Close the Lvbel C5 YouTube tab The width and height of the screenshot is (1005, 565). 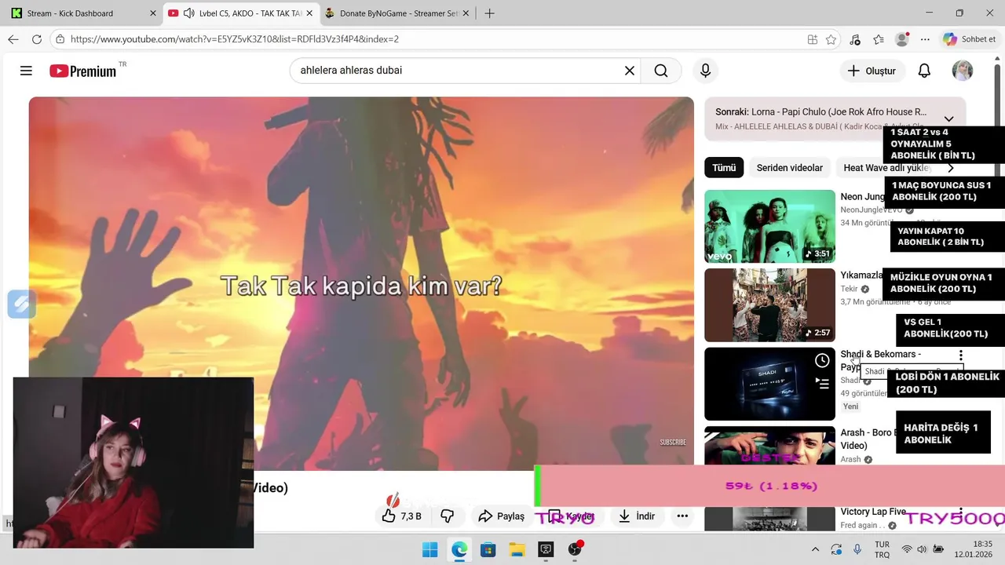[x=309, y=13]
